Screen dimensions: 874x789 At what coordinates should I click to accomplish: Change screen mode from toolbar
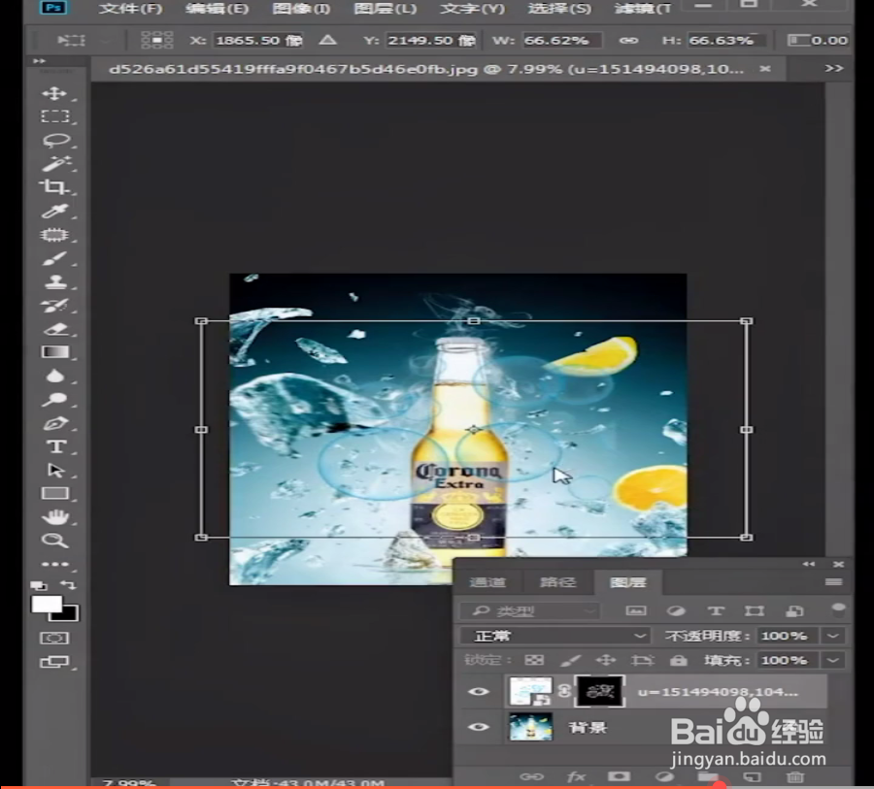tap(54, 662)
